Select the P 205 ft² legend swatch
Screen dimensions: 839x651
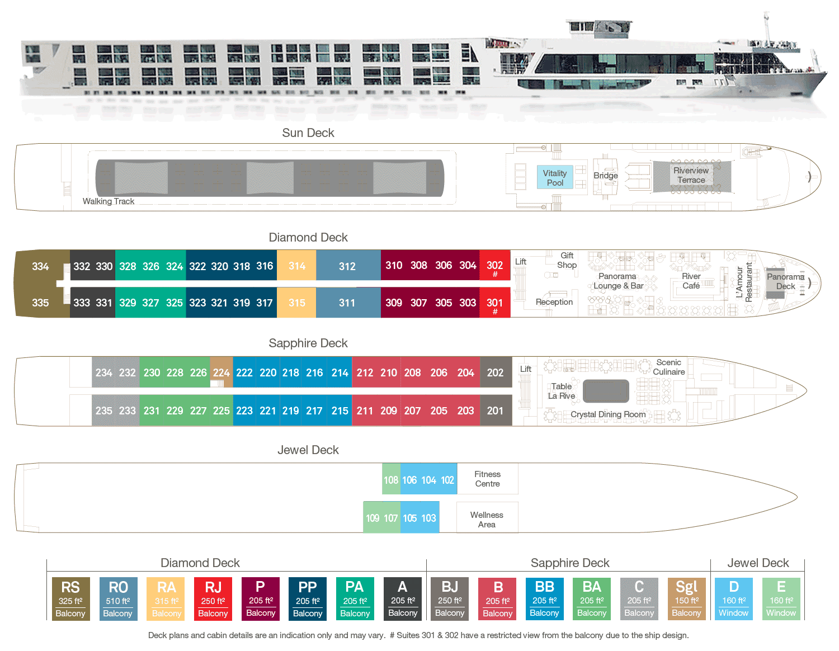coord(261,599)
